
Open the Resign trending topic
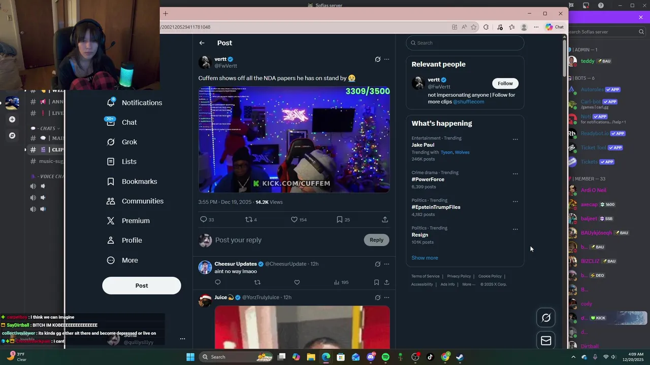(419, 235)
